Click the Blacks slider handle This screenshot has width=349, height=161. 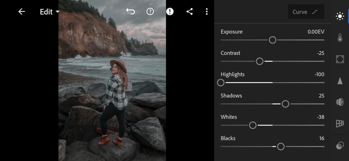pyautogui.click(x=281, y=147)
